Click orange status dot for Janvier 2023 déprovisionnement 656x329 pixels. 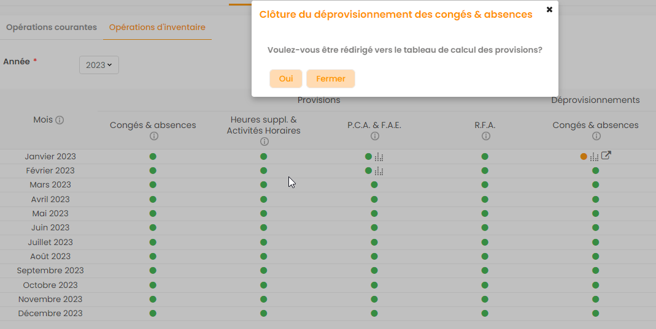click(x=584, y=157)
